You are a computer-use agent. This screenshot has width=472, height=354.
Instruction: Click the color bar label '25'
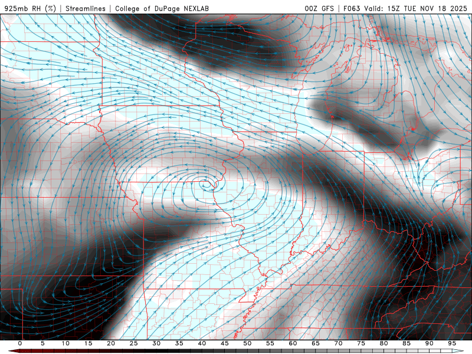(x=134, y=343)
